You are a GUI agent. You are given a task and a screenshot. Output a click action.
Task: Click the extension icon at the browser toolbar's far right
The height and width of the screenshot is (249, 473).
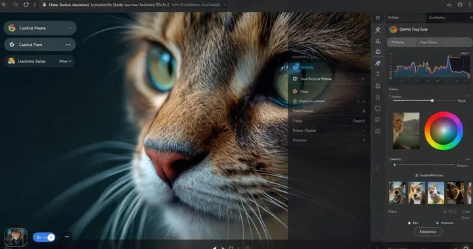point(460,5)
